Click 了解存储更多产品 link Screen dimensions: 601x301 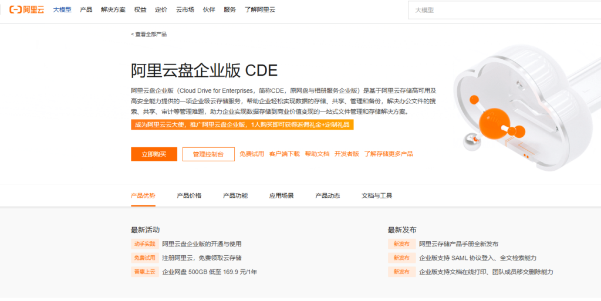click(389, 154)
